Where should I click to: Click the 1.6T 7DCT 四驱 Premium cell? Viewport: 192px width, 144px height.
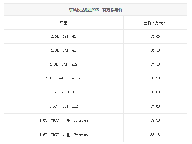(63, 135)
